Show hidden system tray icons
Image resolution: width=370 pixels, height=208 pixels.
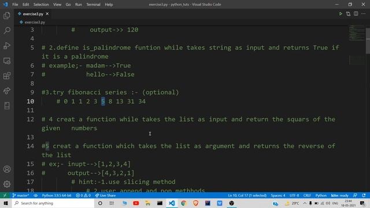click(305, 203)
